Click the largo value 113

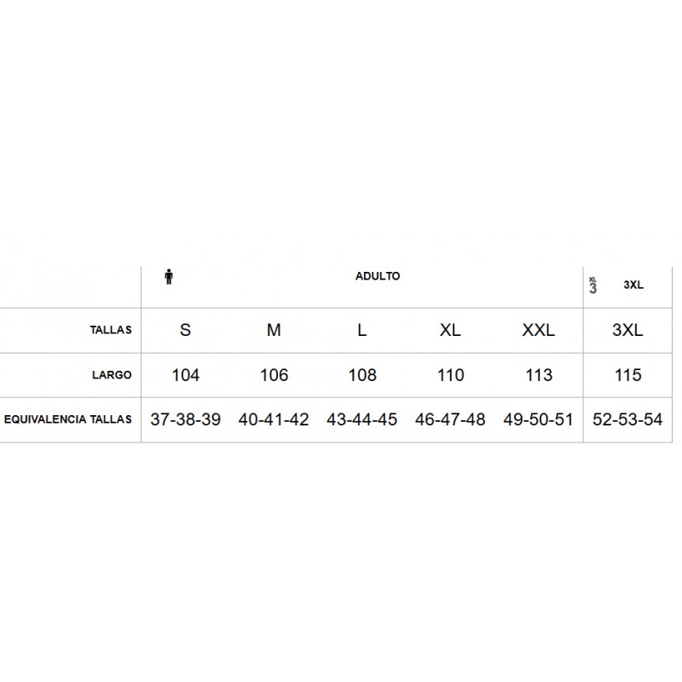[539, 375]
